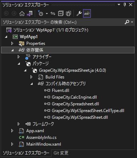
Task: Select GrapeCity.Wpf.SpreadSheet.dll
Action: pyautogui.click(x=80, y=117)
